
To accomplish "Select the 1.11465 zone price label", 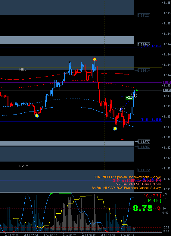I will pyautogui.click(x=144, y=44).
